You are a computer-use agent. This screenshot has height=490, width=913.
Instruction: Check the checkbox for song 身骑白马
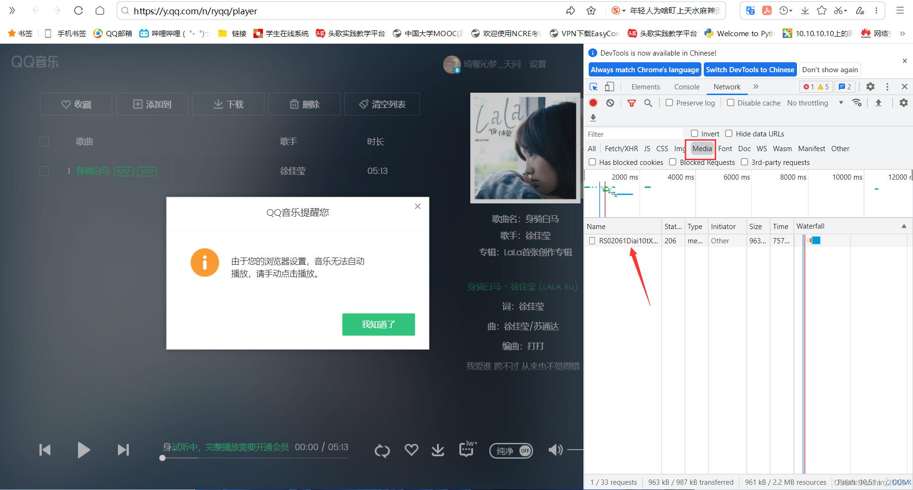[44, 171]
